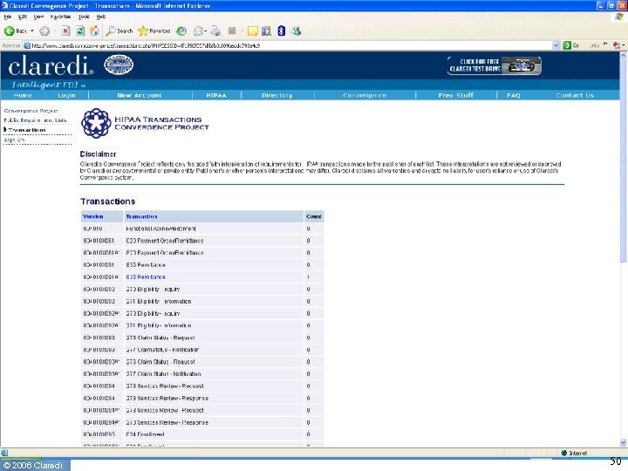This screenshot has height=471, width=628.
Task: Click the Bluetooth toolbar icon
Action: tap(281, 31)
